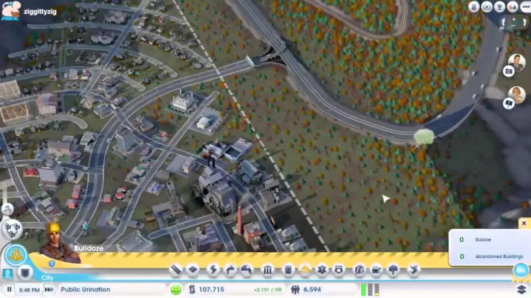The height and width of the screenshot is (298, 531).
Task: Select the dark-haired advisor portrait
Action: coord(516,62)
